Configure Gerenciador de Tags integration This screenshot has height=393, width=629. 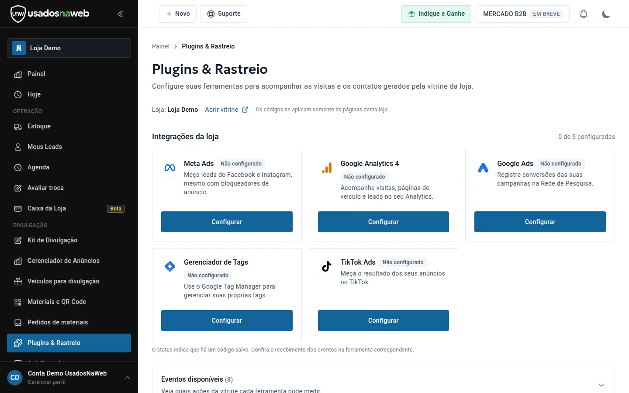coord(227,321)
